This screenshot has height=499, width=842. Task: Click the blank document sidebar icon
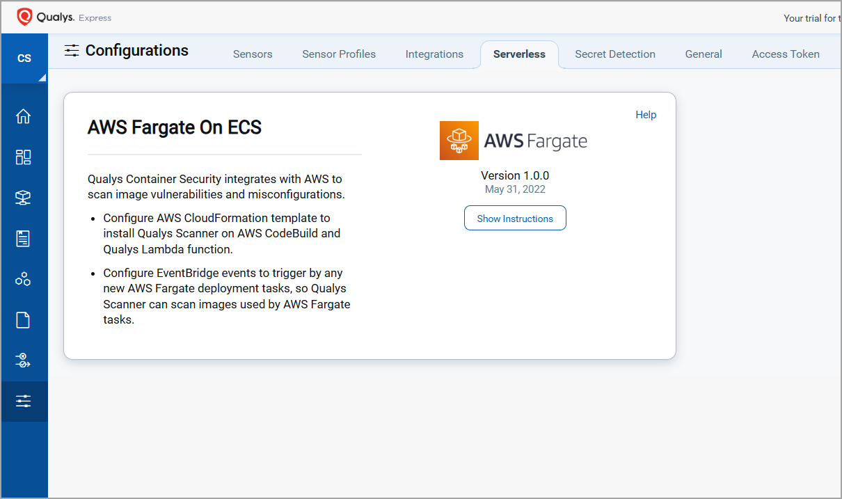24,320
